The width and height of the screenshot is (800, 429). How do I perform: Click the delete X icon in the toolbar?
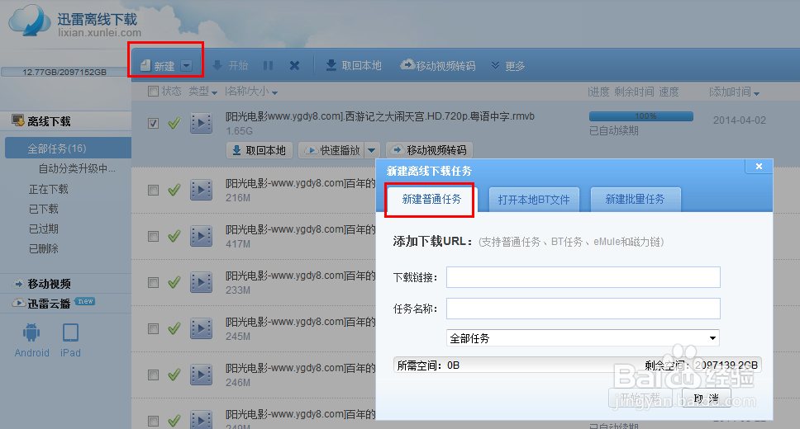tap(294, 65)
